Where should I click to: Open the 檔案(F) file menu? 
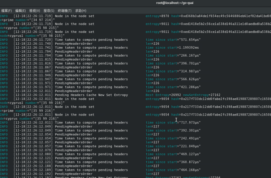point(7,11)
